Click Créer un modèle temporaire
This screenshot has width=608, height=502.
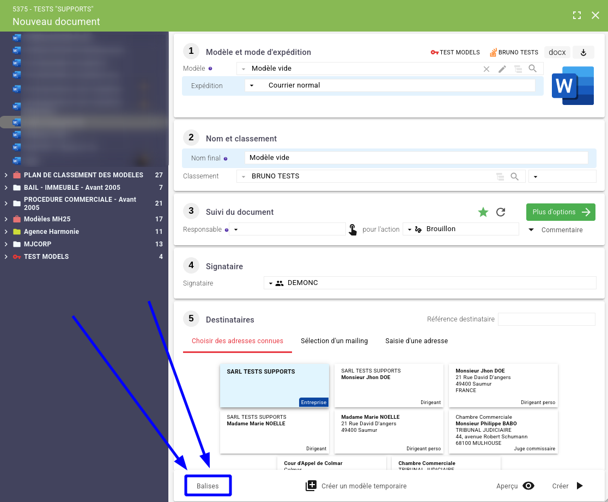(x=356, y=486)
